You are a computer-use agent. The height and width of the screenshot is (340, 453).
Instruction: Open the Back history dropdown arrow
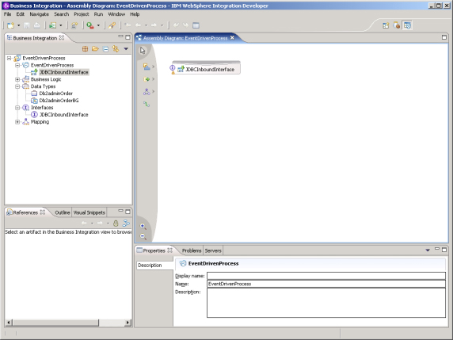(x=146, y=25)
